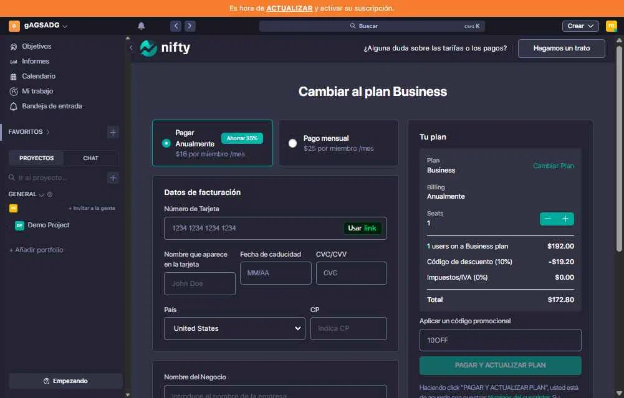Click the Impuestos/IVA (0%) label

[x=457, y=278]
